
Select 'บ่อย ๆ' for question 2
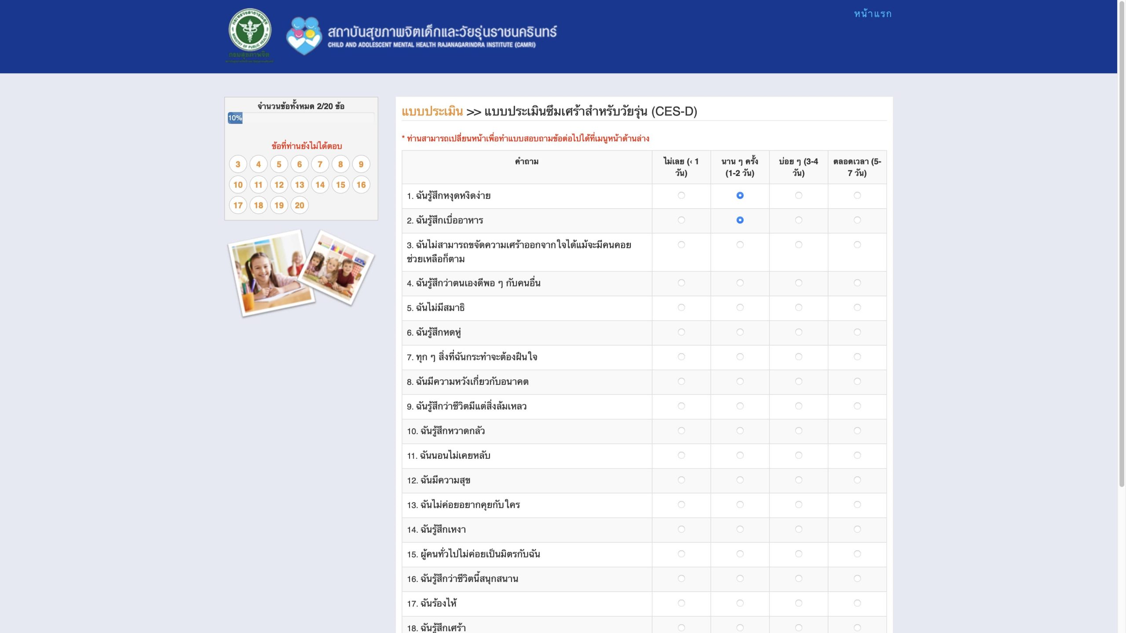[x=798, y=220]
